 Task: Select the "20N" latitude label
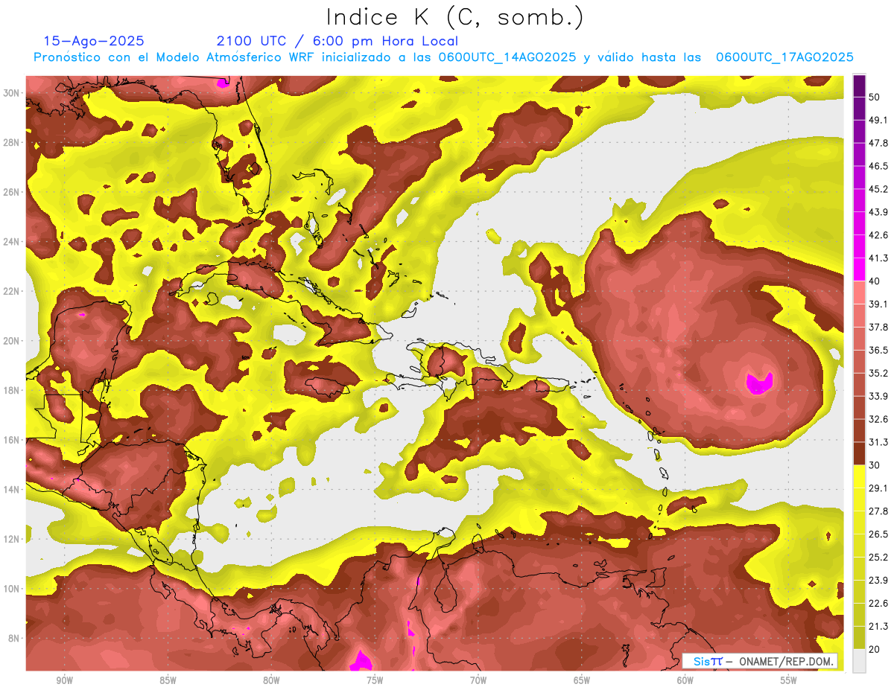[x=12, y=341]
